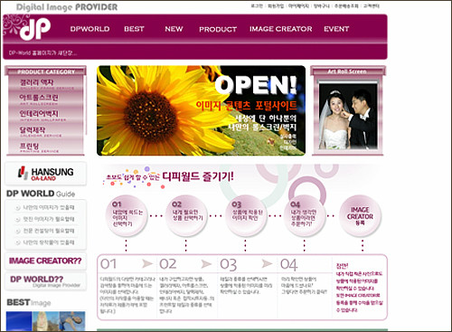
Task: Click the large 03 step description heading
Action: point(228,264)
